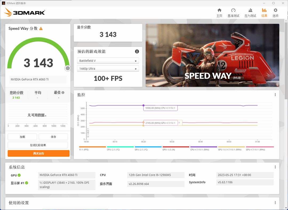Toggle the pink GPU 时钟频率 (MHz) legend item

[x=260, y=149]
